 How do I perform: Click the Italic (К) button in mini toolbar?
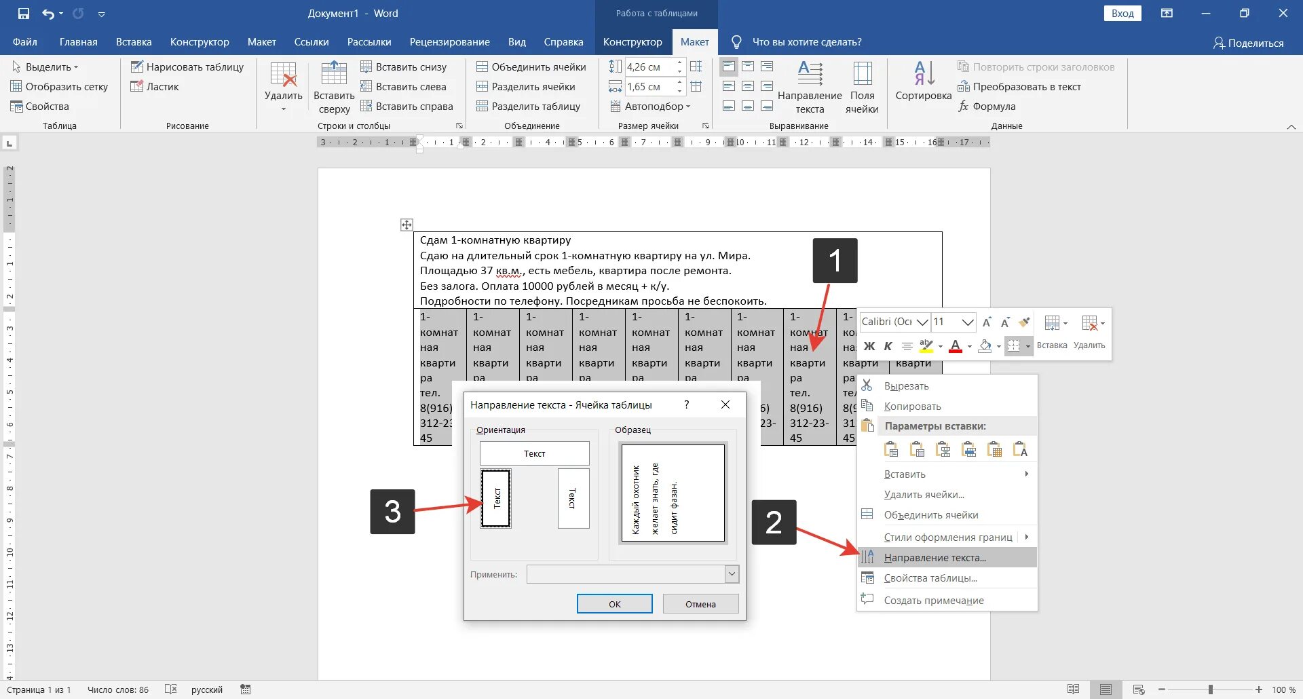click(888, 346)
